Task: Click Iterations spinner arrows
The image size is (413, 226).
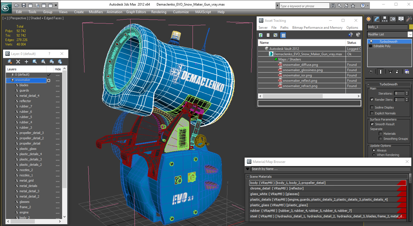Action: click(407, 93)
